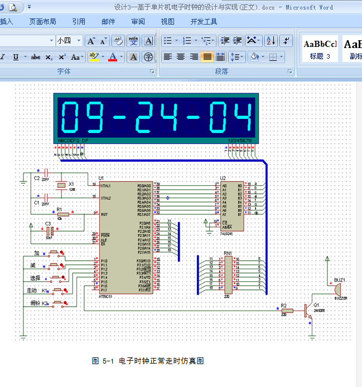
Task: Expand the Numbering library dropdown arrow
Action: [196, 41]
